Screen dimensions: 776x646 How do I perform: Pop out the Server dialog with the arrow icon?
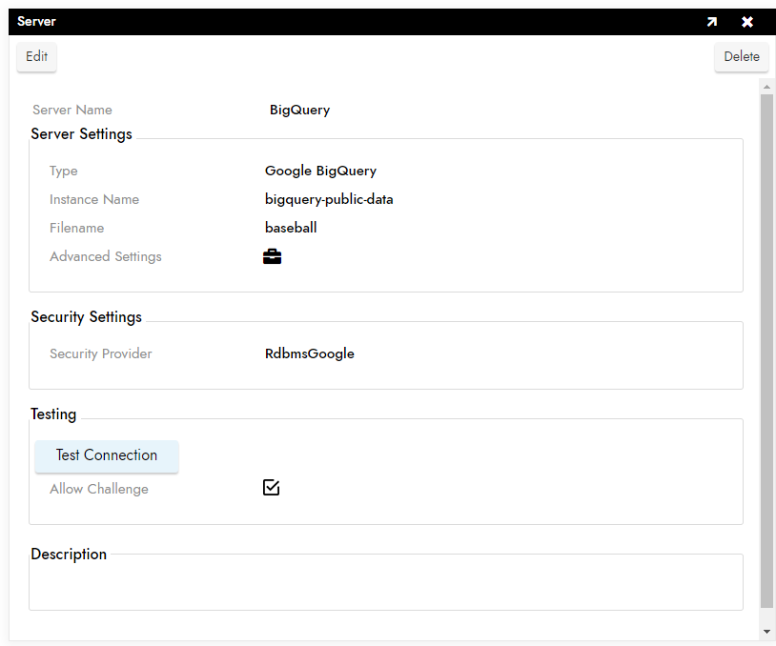711,22
